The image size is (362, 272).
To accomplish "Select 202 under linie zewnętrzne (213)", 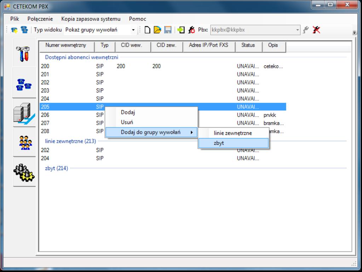I will click(x=163, y=150).
